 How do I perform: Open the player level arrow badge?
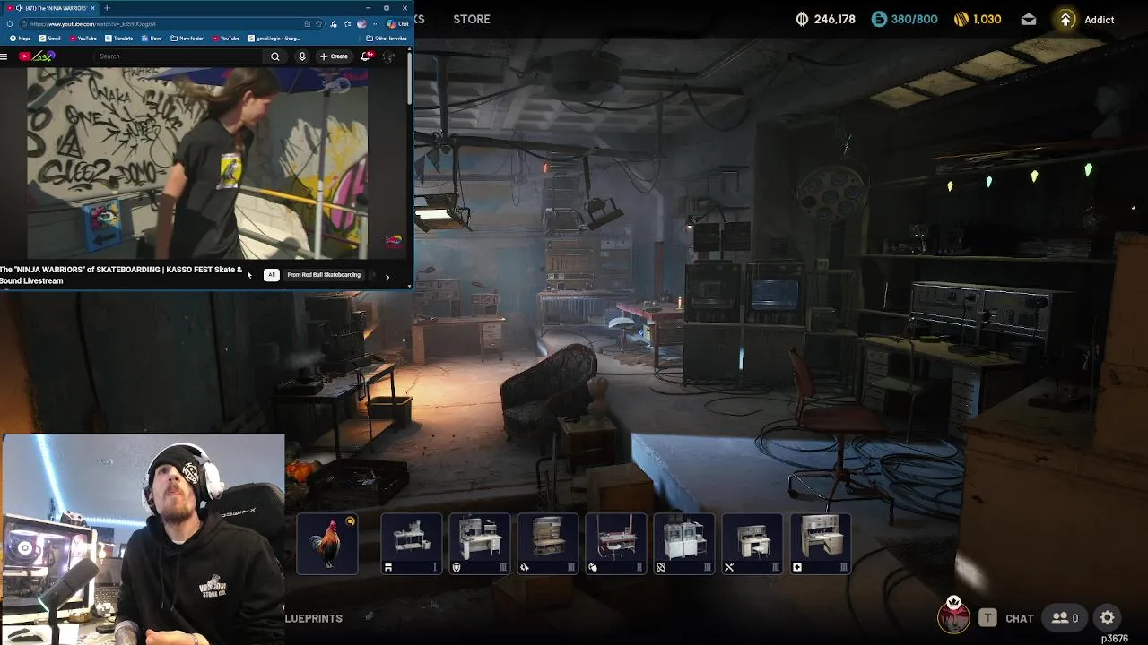pos(1065,20)
